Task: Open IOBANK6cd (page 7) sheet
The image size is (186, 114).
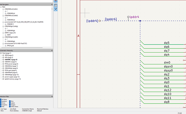Action: [11, 66]
